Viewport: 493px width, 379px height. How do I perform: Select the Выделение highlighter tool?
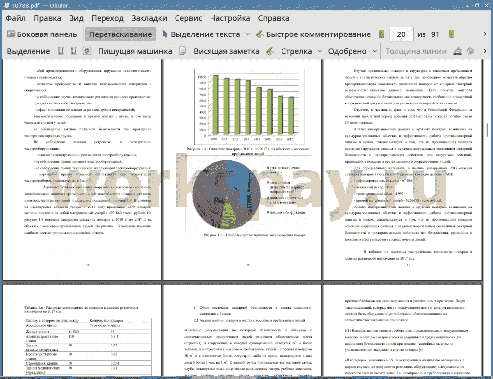28,51
